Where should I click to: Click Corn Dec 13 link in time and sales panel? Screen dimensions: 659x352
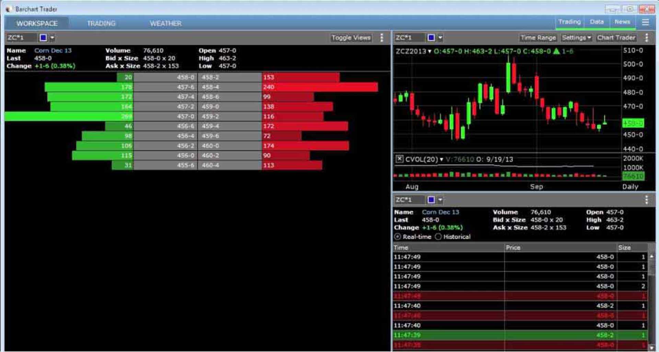pyautogui.click(x=440, y=212)
